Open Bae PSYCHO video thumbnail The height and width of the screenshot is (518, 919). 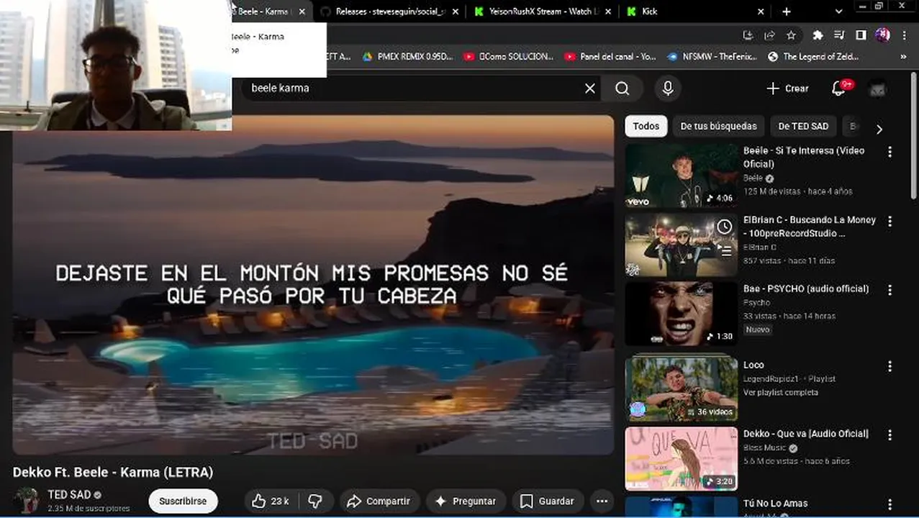click(681, 314)
